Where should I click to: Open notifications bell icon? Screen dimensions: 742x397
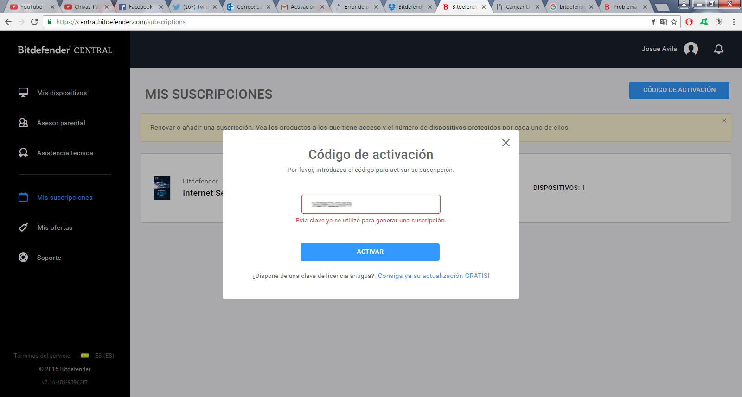click(x=719, y=49)
